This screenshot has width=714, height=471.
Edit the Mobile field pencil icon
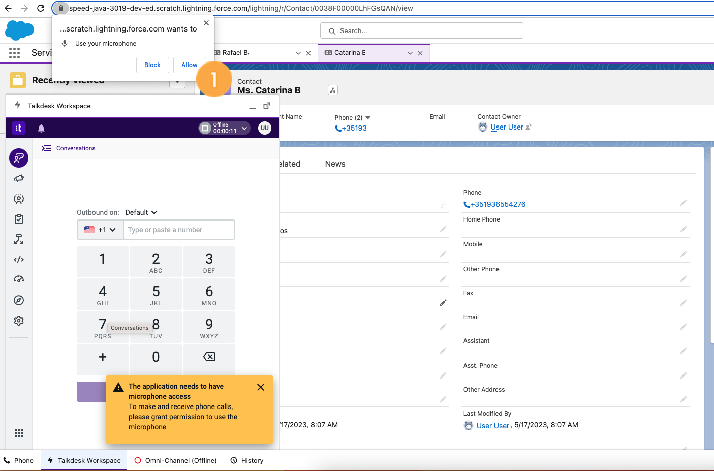tap(684, 254)
